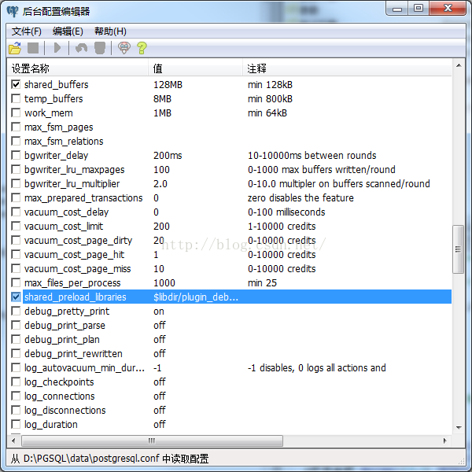
Task: Click the 值 column header
Action: [195, 68]
